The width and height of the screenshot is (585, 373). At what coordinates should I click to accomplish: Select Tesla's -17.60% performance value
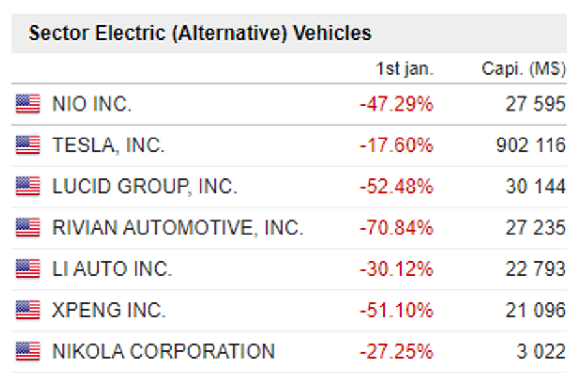396,145
